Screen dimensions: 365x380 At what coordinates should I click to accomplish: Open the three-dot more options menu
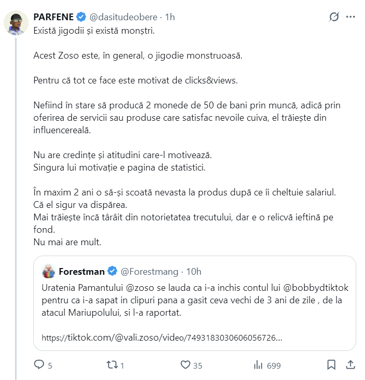tap(351, 17)
